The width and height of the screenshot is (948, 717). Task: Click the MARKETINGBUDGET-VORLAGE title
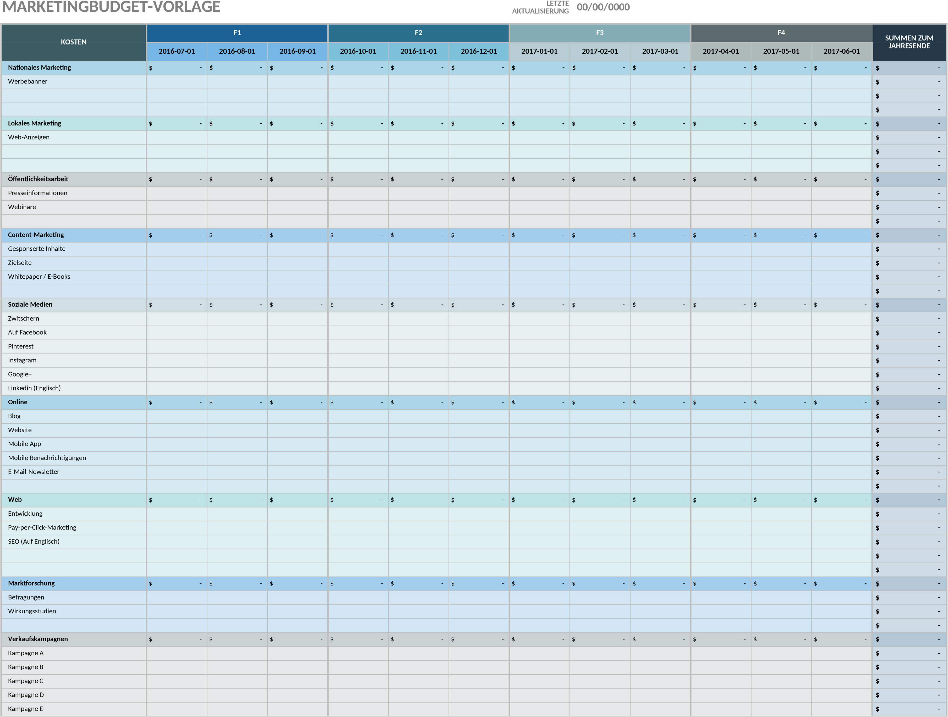(111, 7)
